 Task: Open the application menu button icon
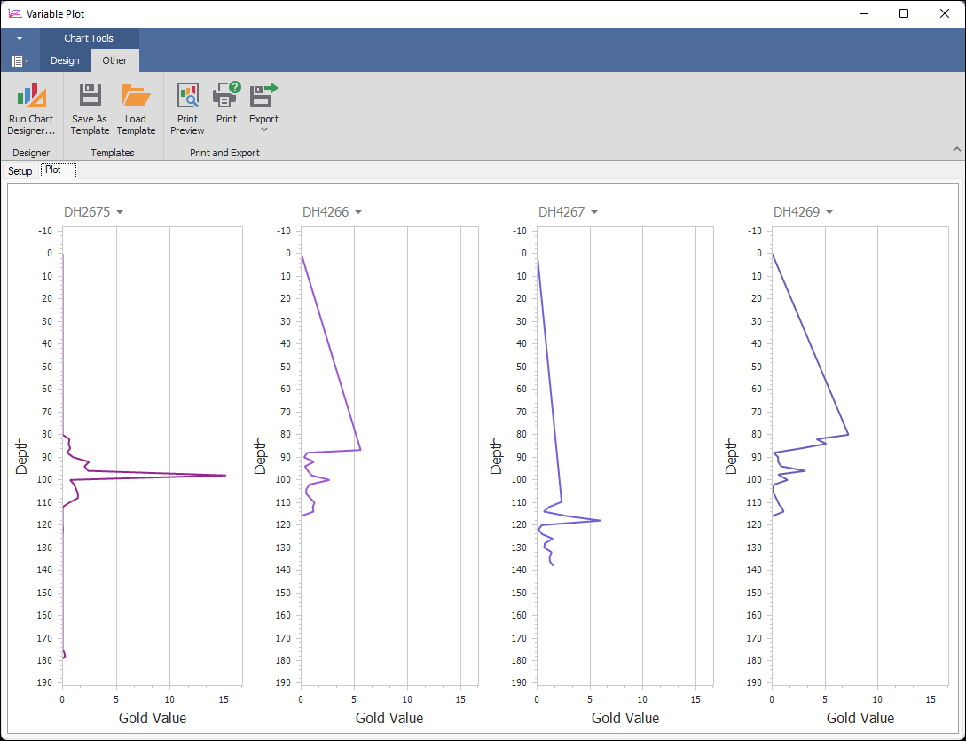click(x=18, y=60)
